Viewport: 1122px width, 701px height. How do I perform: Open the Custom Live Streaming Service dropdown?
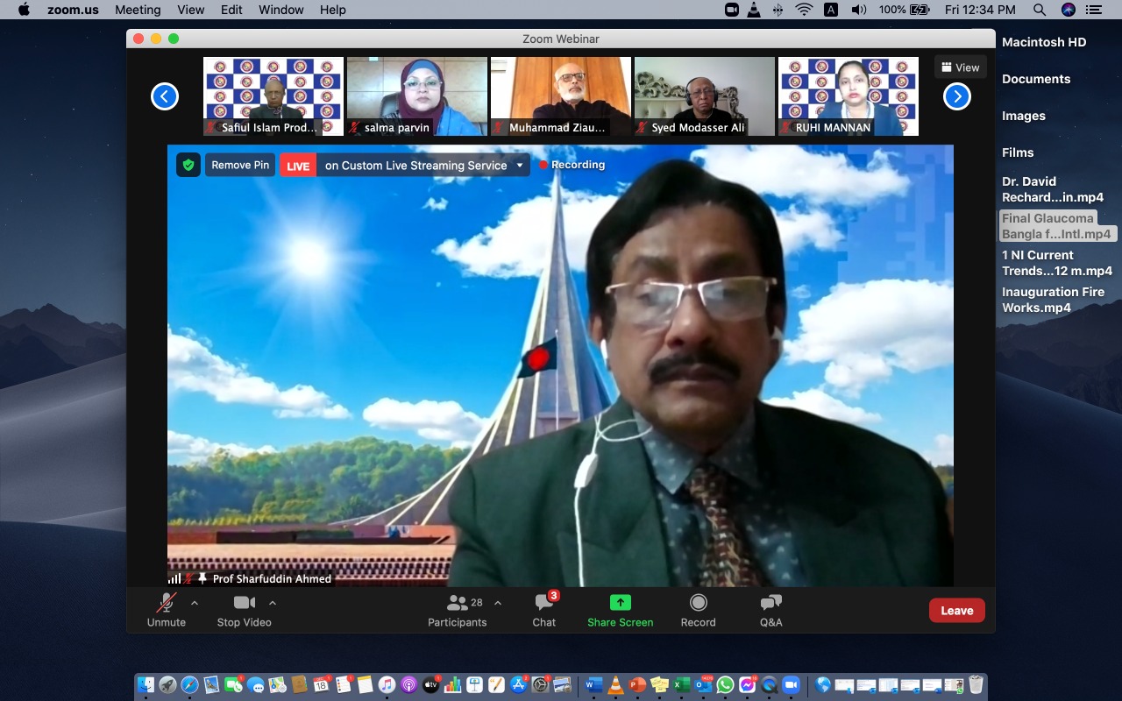(x=519, y=166)
